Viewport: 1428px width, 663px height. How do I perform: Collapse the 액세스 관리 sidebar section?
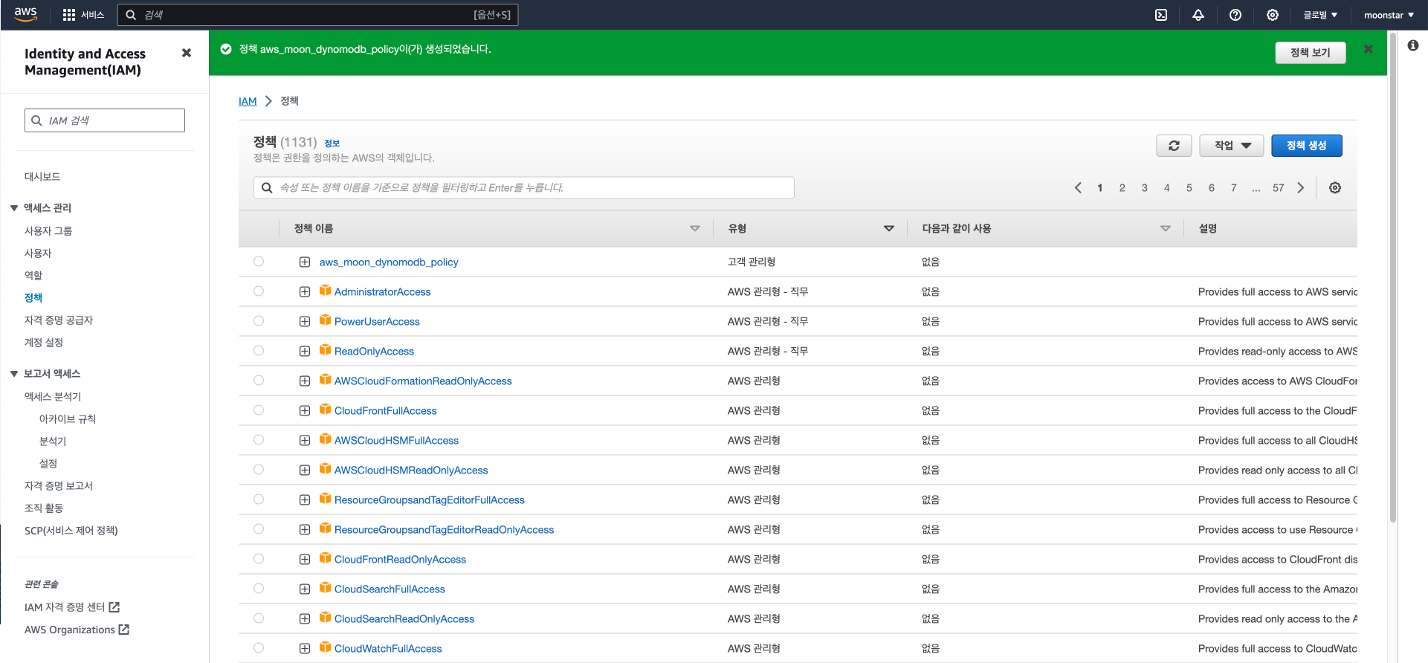coord(13,208)
